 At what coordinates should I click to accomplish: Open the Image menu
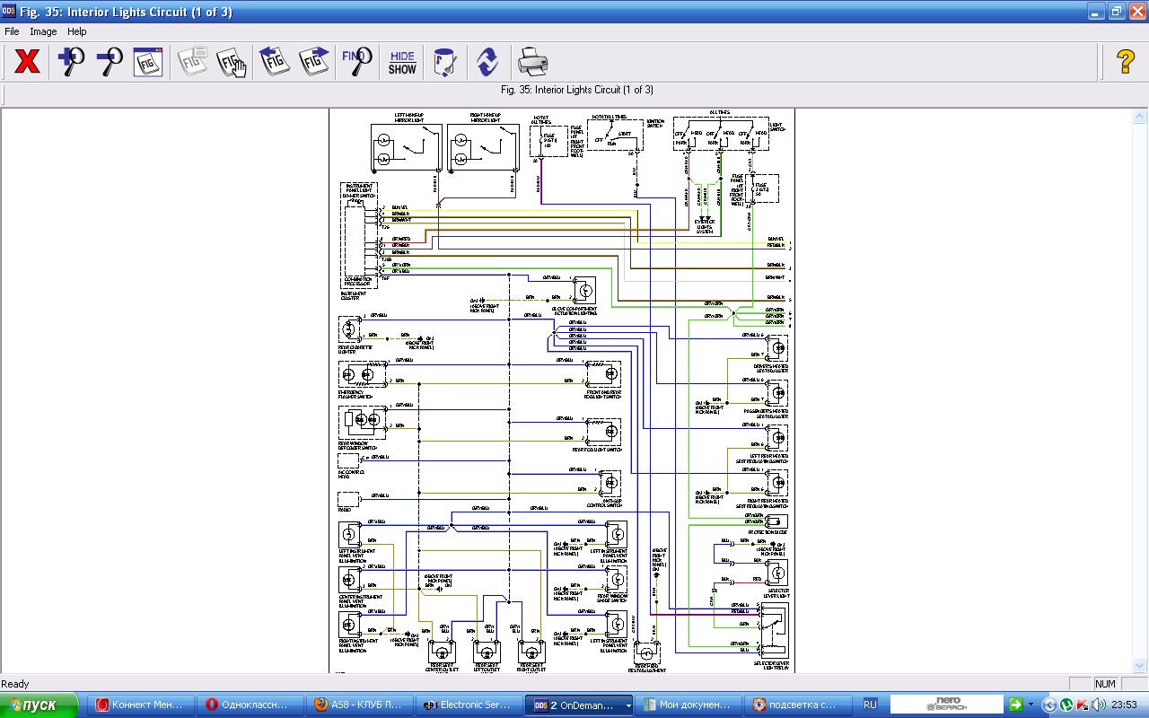coord(43,31)
